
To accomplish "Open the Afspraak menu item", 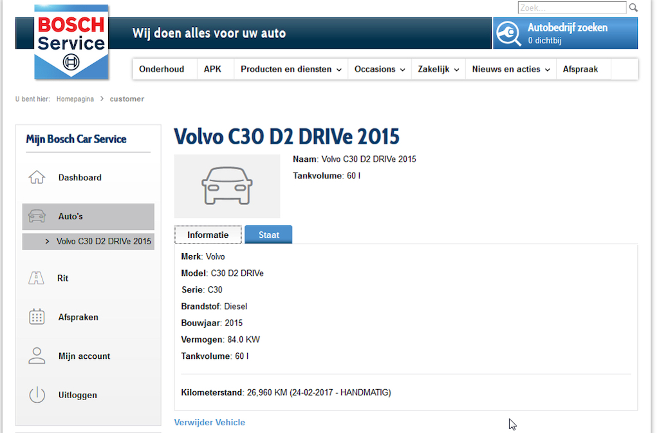I will pos(580,69).
